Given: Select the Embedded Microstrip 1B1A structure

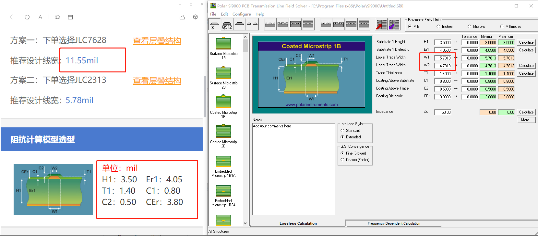Looking at the screenshot, I should point(223,166).
